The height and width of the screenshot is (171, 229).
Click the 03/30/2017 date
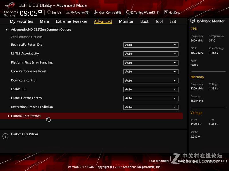[11, 12]
